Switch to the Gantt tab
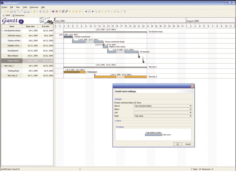 tap(6, 15)
